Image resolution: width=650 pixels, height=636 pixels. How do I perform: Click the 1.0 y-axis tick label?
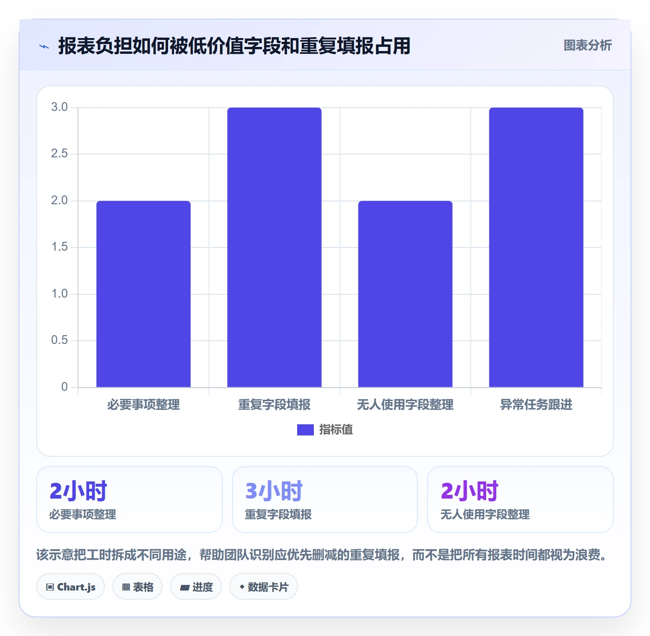point(59,294)
